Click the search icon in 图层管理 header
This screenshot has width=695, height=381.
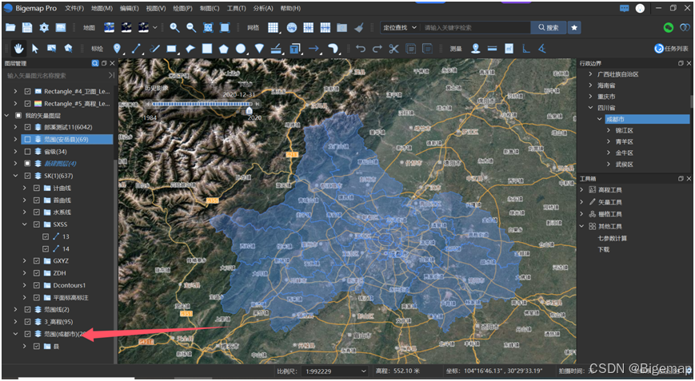(95, 63)
